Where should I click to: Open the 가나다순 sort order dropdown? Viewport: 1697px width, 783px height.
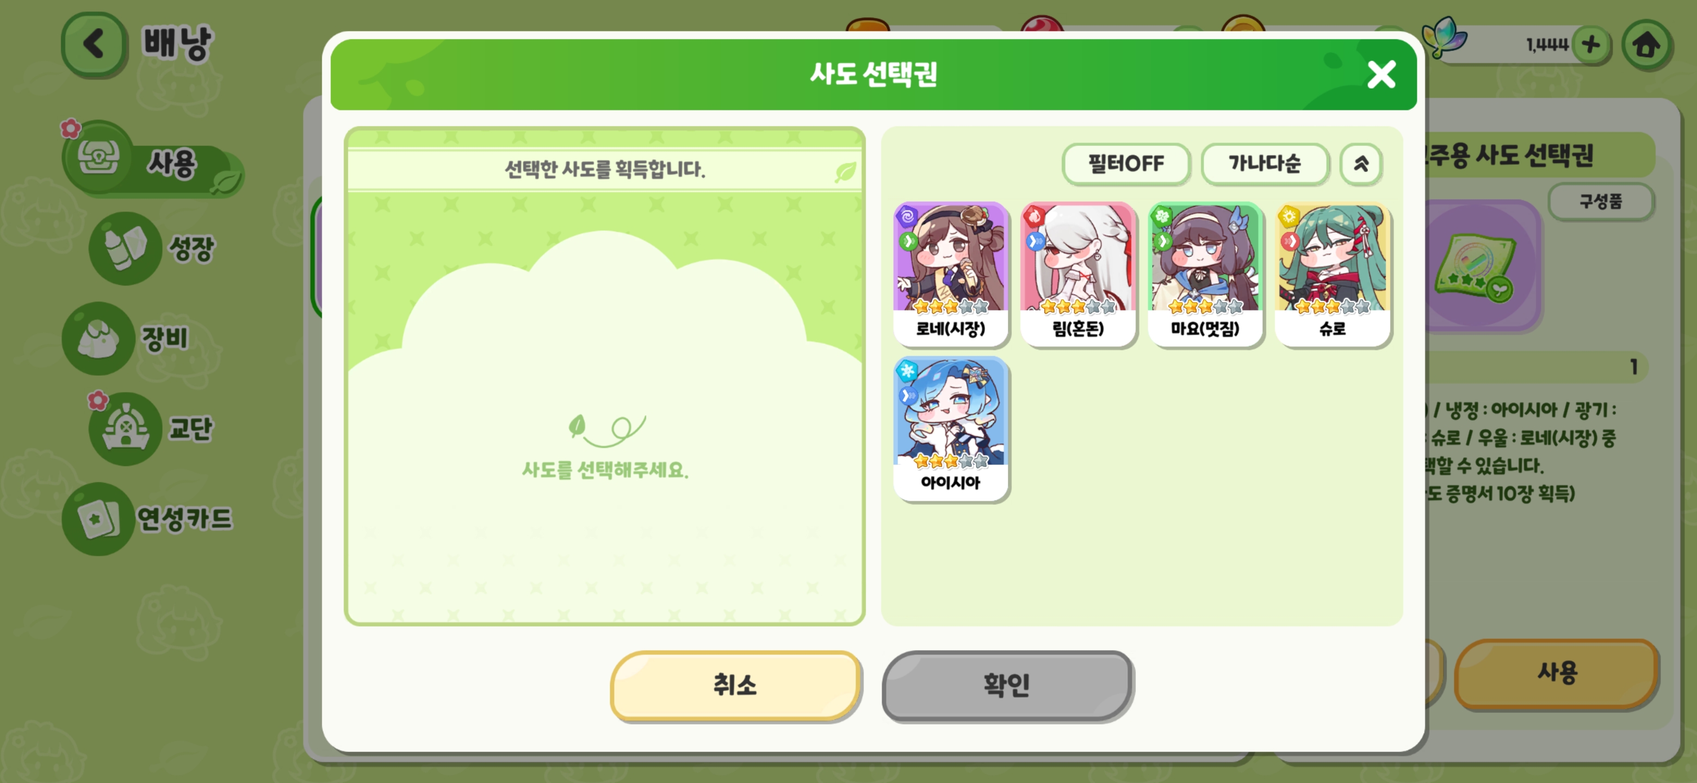coord(1264,163)
